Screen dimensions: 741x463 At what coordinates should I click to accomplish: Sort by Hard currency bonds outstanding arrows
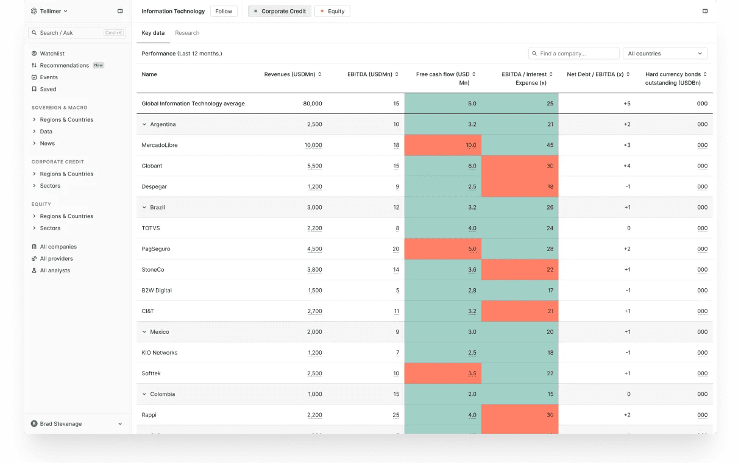pos(705,74)
